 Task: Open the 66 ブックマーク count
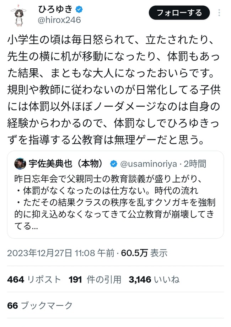pyautogui.click(x=40, y=305)
